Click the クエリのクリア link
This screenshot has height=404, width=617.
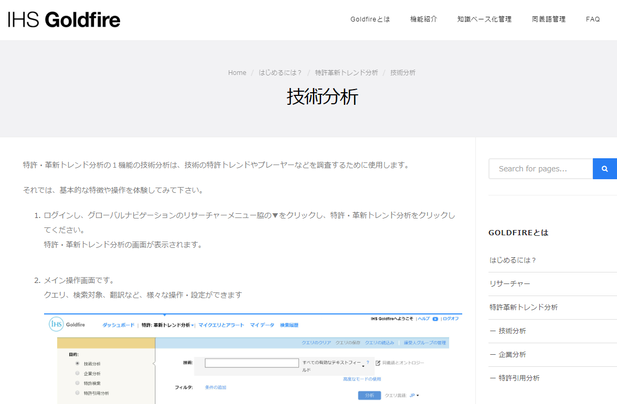pyautogui.click(x=316, y=343)
